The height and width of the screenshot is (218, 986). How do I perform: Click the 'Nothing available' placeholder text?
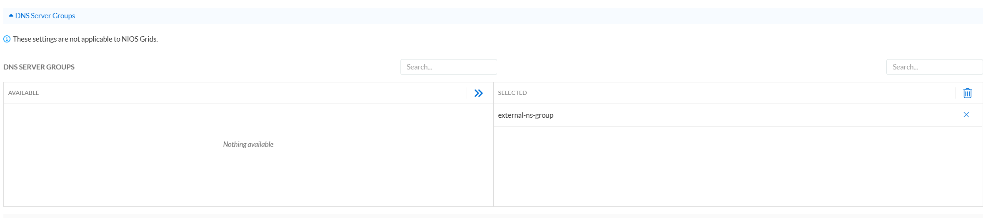pyautogui.click(x=248, y=144)
